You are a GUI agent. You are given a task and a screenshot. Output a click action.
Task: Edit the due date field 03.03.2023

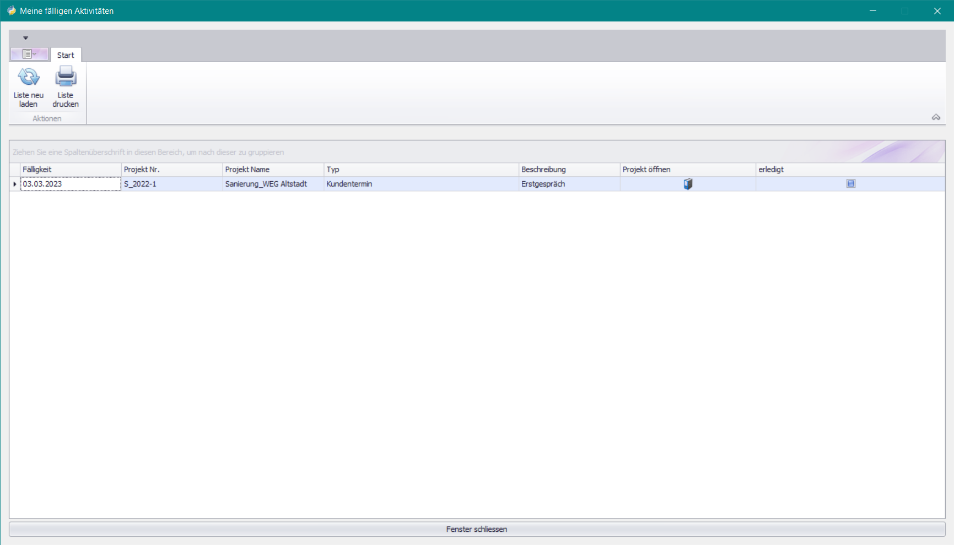(x=71, y=184)
